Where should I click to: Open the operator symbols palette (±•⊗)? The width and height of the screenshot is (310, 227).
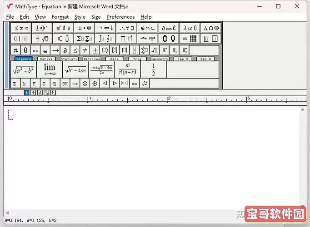85,28
